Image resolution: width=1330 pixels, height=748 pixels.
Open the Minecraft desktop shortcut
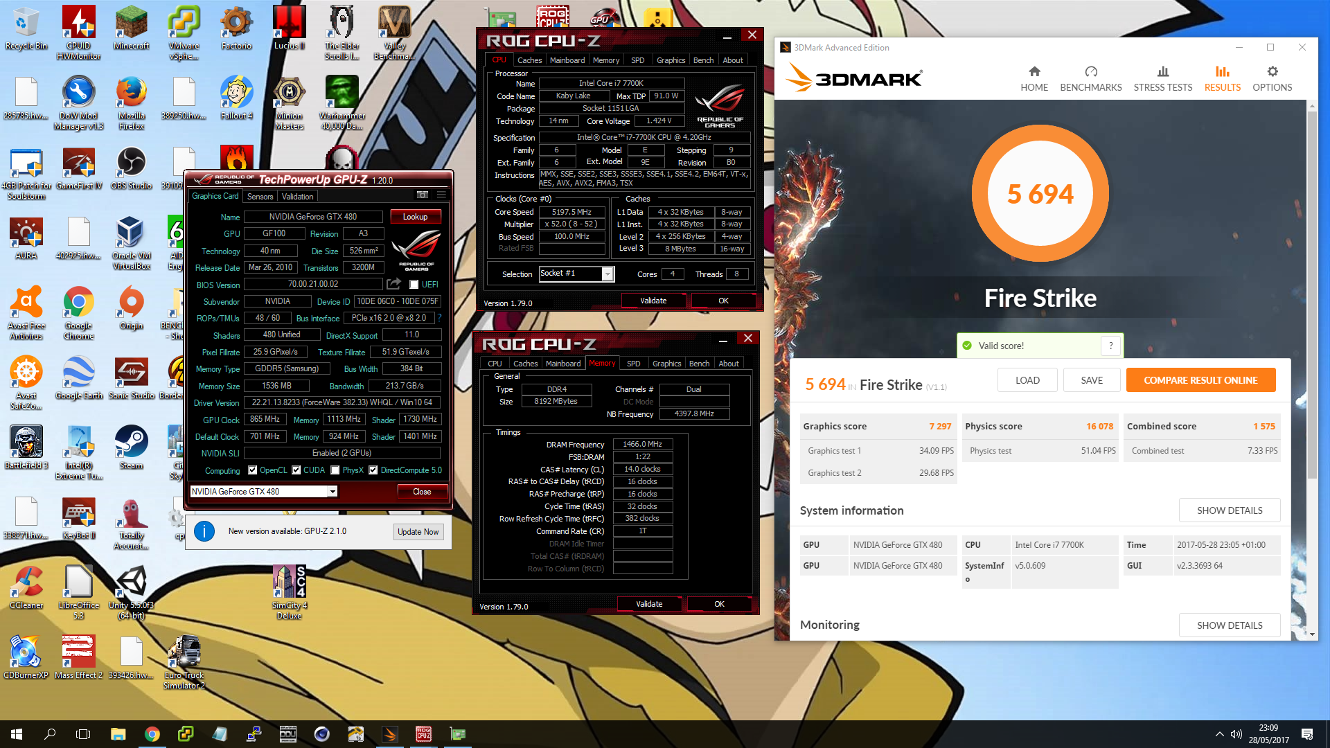point(132,28)
